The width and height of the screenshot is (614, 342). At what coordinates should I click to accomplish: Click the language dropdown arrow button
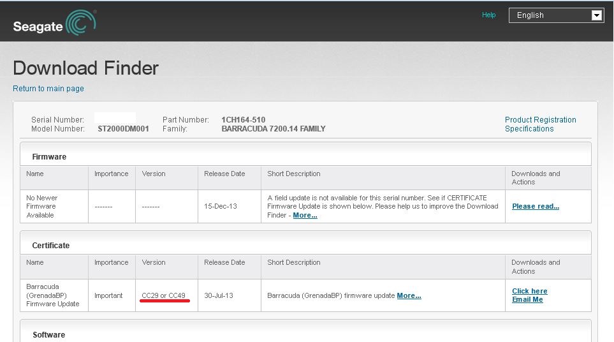596,15
